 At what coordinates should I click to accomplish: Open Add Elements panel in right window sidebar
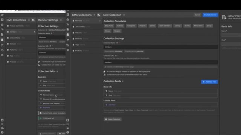(68, 15)
